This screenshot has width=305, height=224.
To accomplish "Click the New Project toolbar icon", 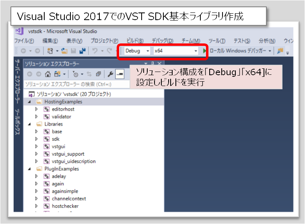I will (50, 51).
